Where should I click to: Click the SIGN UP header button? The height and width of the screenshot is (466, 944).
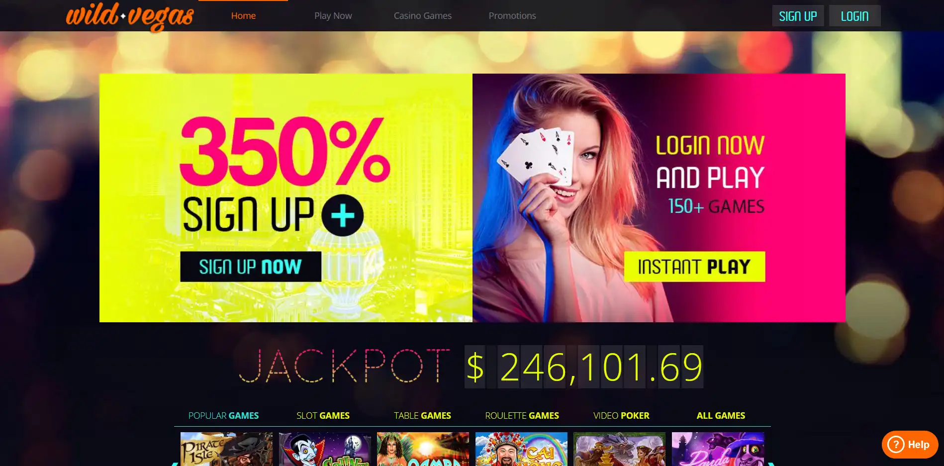coord(798,16)
